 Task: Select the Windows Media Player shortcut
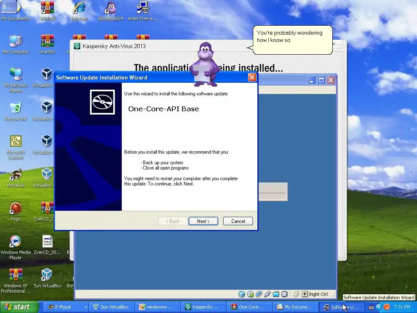[15, 247]
